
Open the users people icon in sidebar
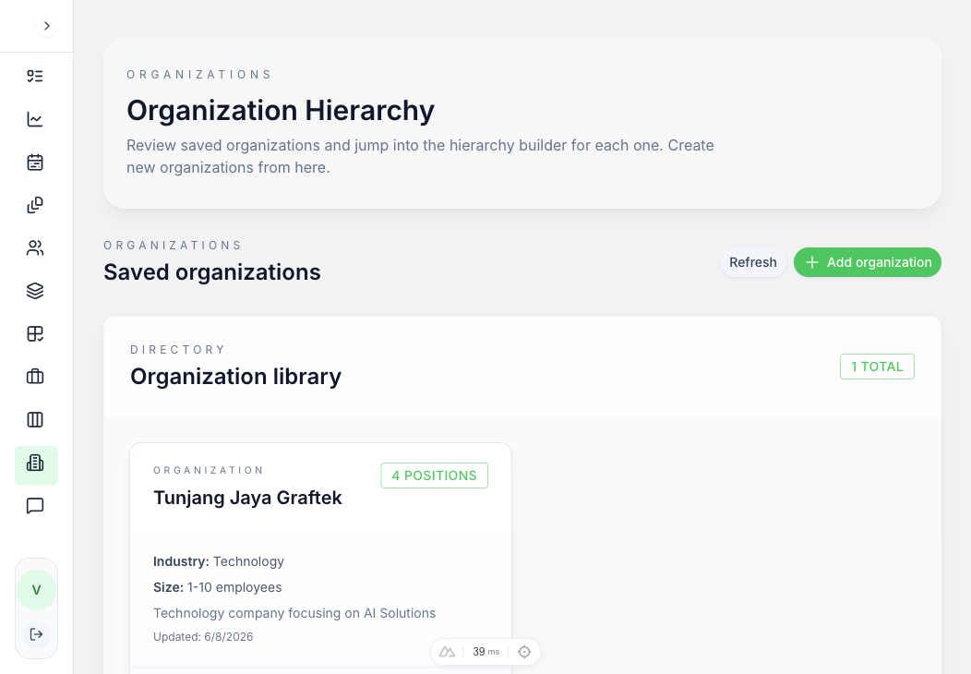click(x=35, y=247)
